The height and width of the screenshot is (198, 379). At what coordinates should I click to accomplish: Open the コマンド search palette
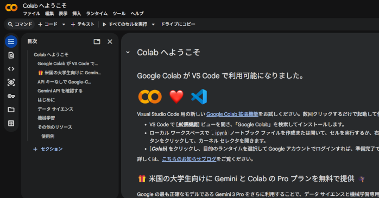[x=20, y=24]
